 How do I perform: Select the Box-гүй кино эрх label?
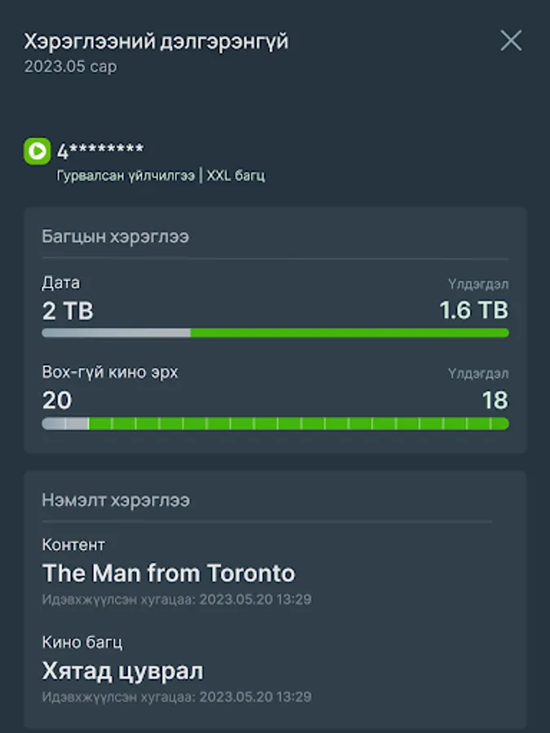[110, 372]
